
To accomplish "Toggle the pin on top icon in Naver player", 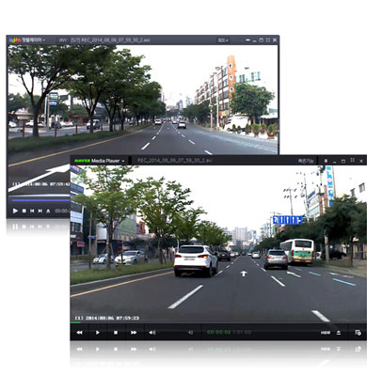I will click(326, 161).
